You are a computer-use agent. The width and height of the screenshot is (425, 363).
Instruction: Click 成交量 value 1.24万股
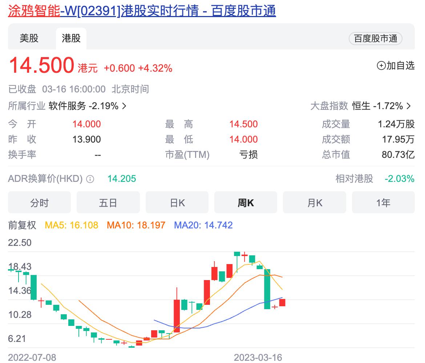click(x=396, y=124)
